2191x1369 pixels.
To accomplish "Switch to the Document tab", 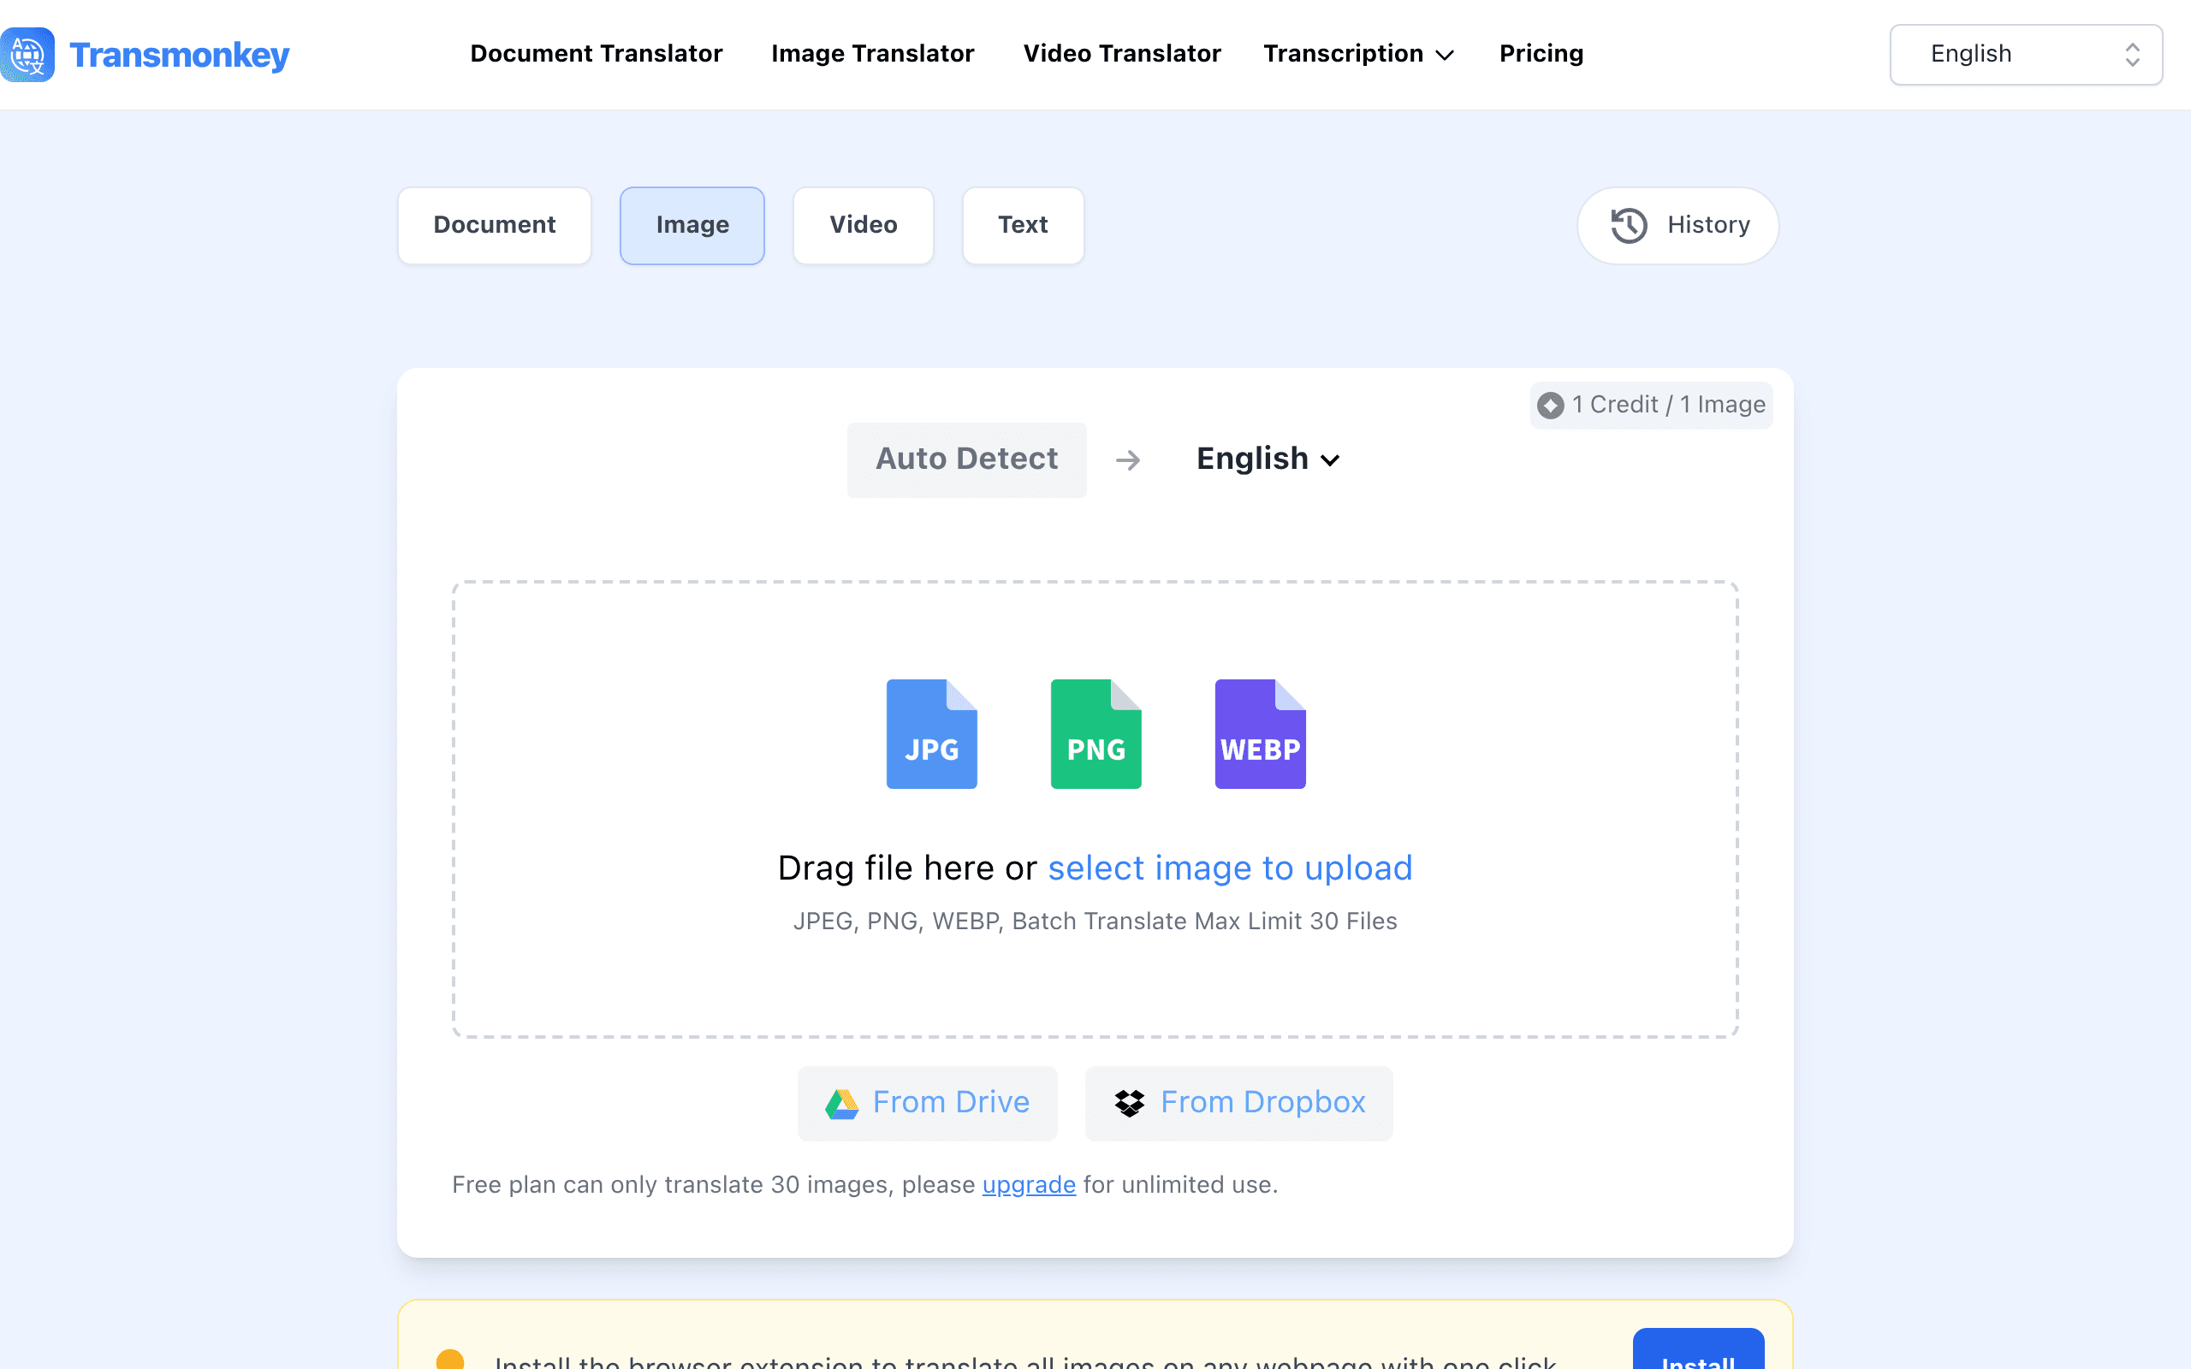I will (495, 225).
